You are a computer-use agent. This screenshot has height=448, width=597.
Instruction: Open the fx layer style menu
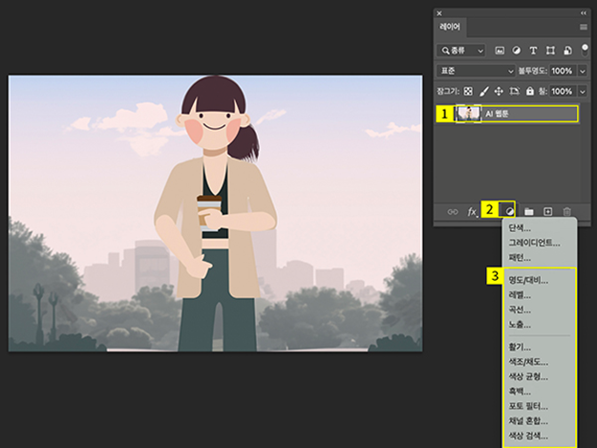(x=472, y=212)
